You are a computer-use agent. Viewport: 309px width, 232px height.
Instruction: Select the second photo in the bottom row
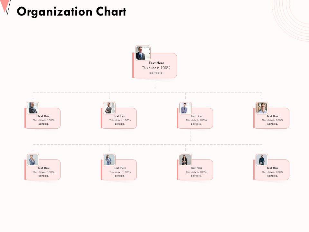pyautogui.click(x=109, y=160)
